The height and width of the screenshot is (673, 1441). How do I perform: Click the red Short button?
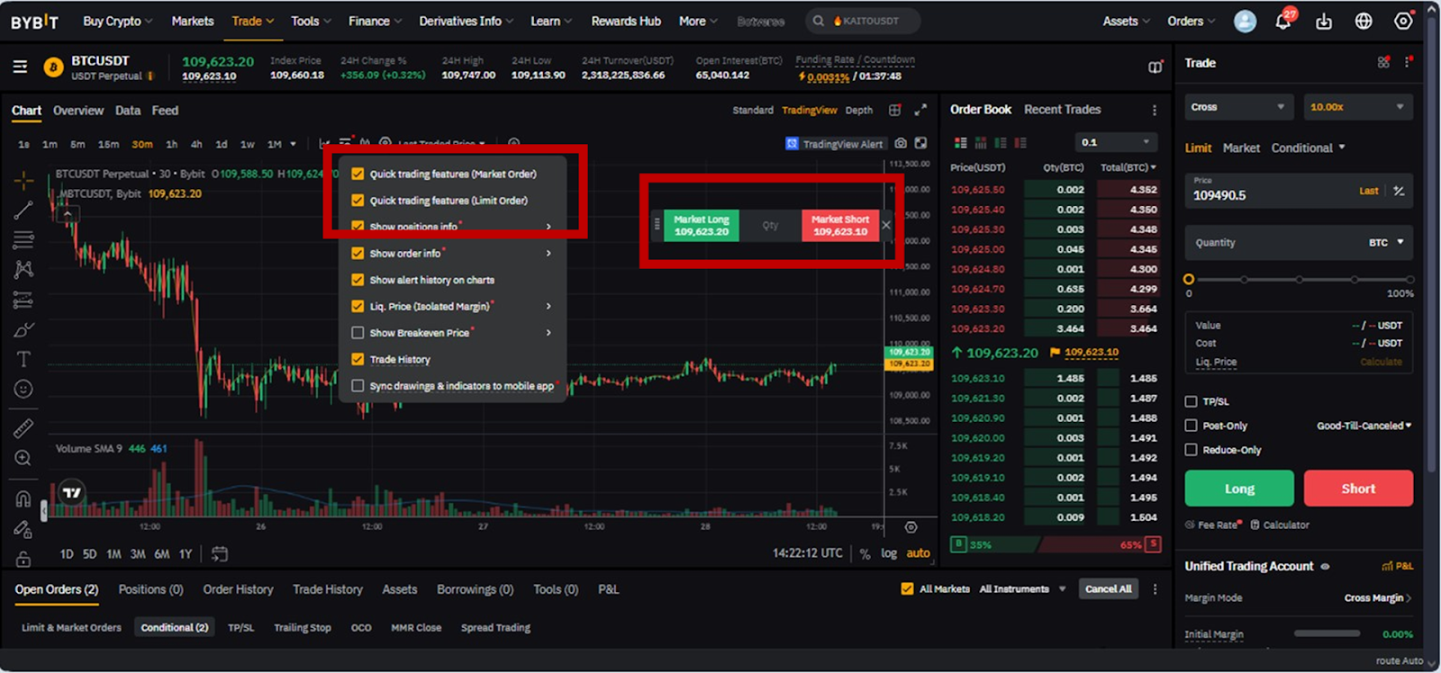1358,489
